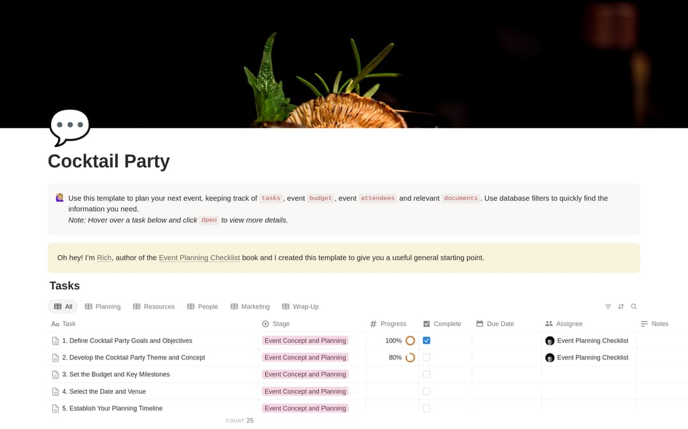Viewport: 688px width, 429px height.
Task: Click the Tasks database heading
Action: point(64,286)
